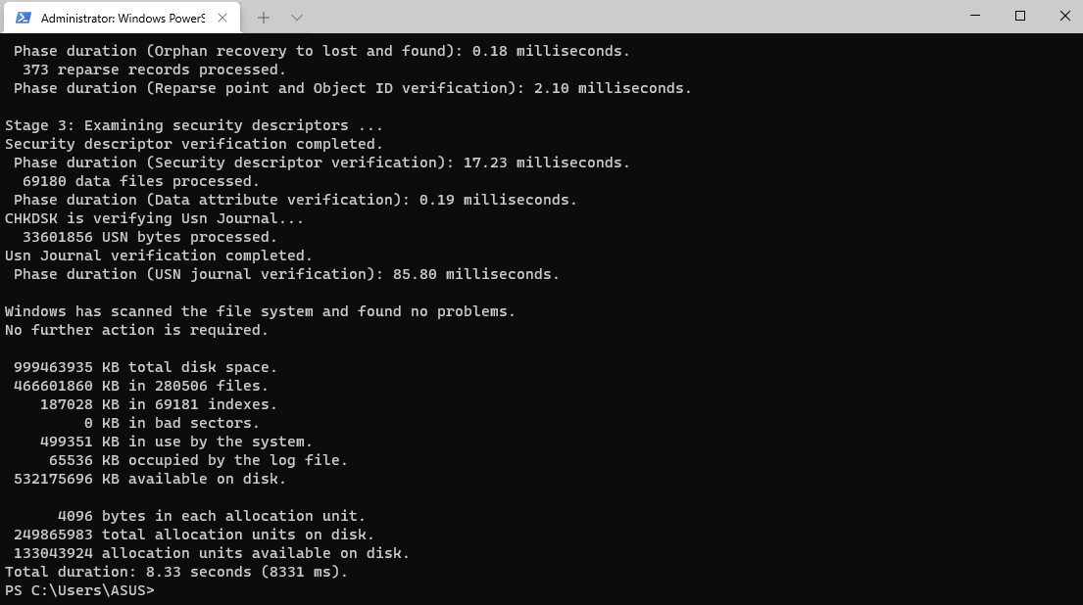Close the Windows Terminal window
The width and height of the screenshot is (1083, 605).
[1064, 17]
